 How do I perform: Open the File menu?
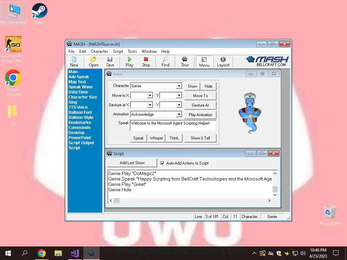(71, 51)
